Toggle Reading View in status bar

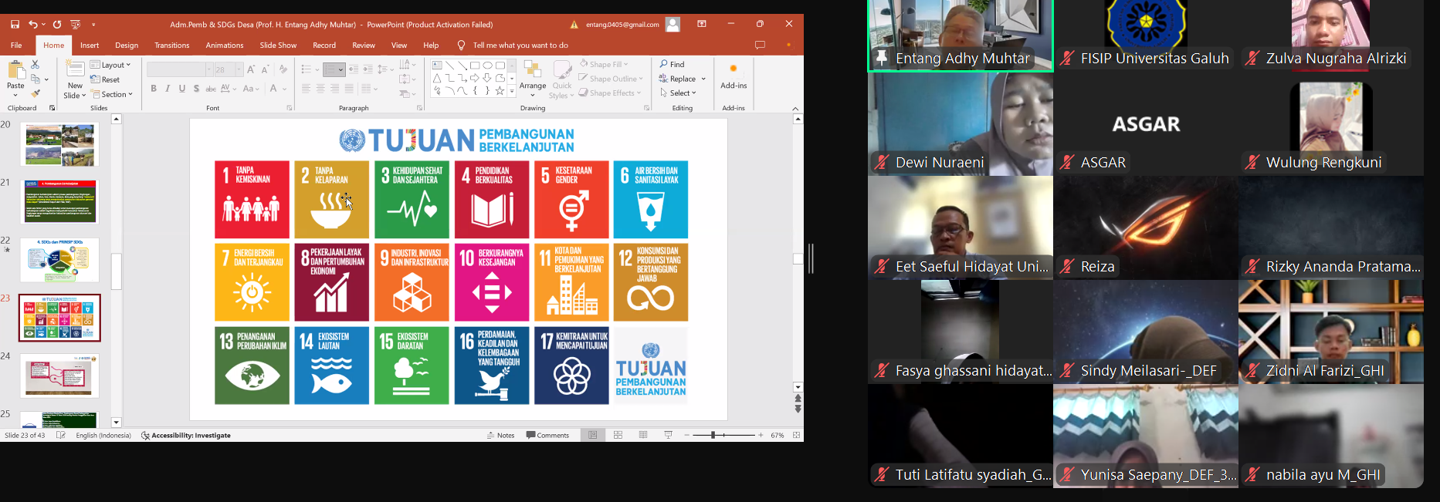tap(643, 436)
